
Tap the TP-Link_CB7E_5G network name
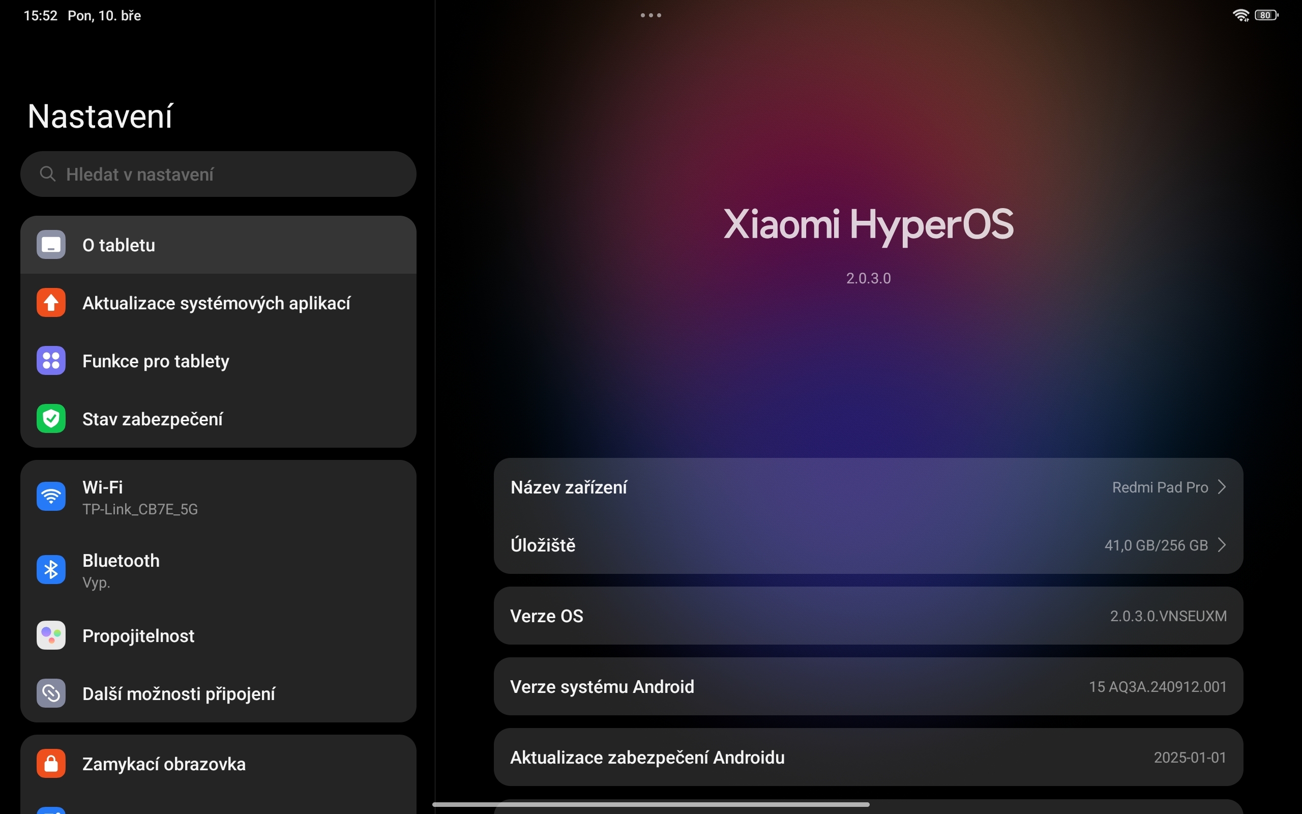click(x=140, y=509)
